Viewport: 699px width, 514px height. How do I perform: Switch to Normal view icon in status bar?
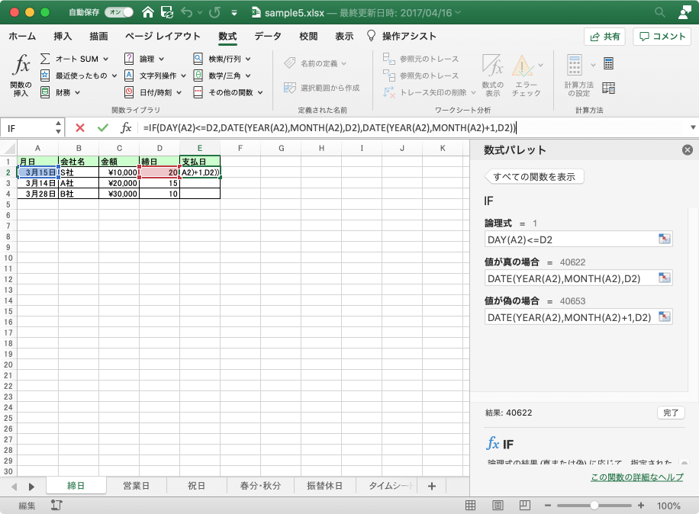pyautogui.click(x=470, y=506)
